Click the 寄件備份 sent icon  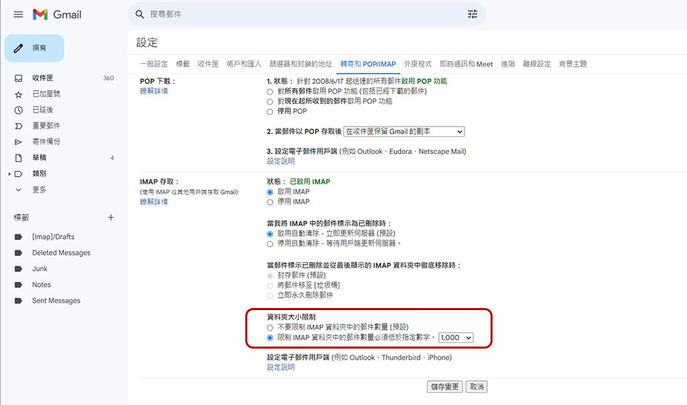click(x=19, y=142)
